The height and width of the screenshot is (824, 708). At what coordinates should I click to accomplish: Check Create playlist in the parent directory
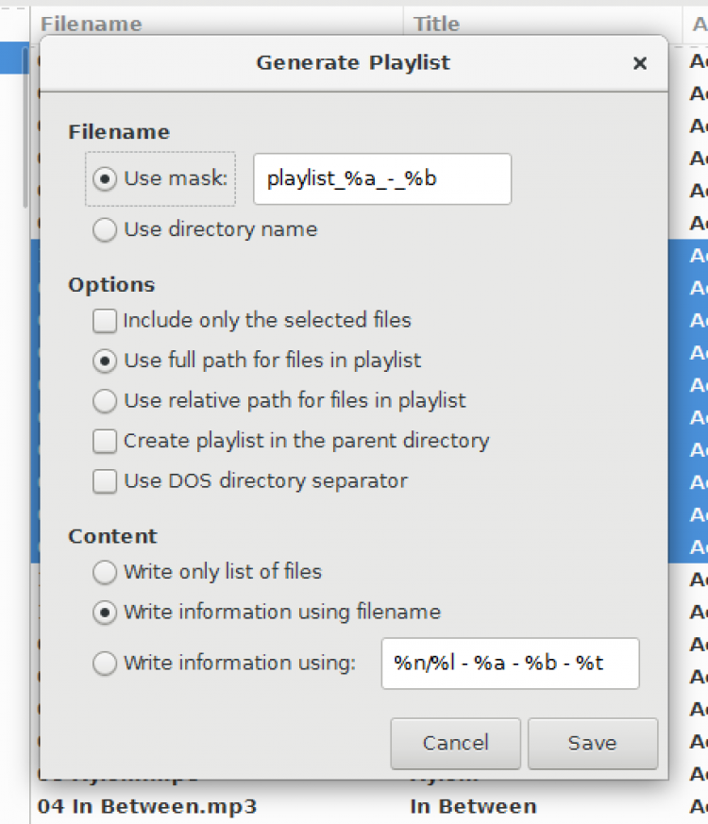tap(105, 441)
